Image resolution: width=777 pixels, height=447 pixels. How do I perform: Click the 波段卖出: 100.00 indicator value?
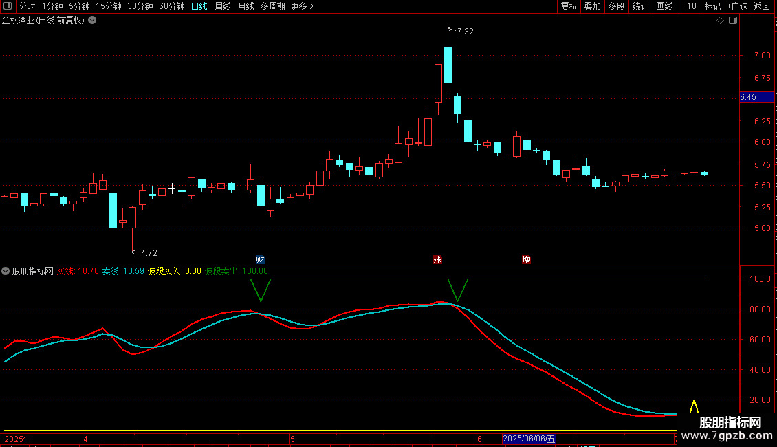click(x=237, y=271)
